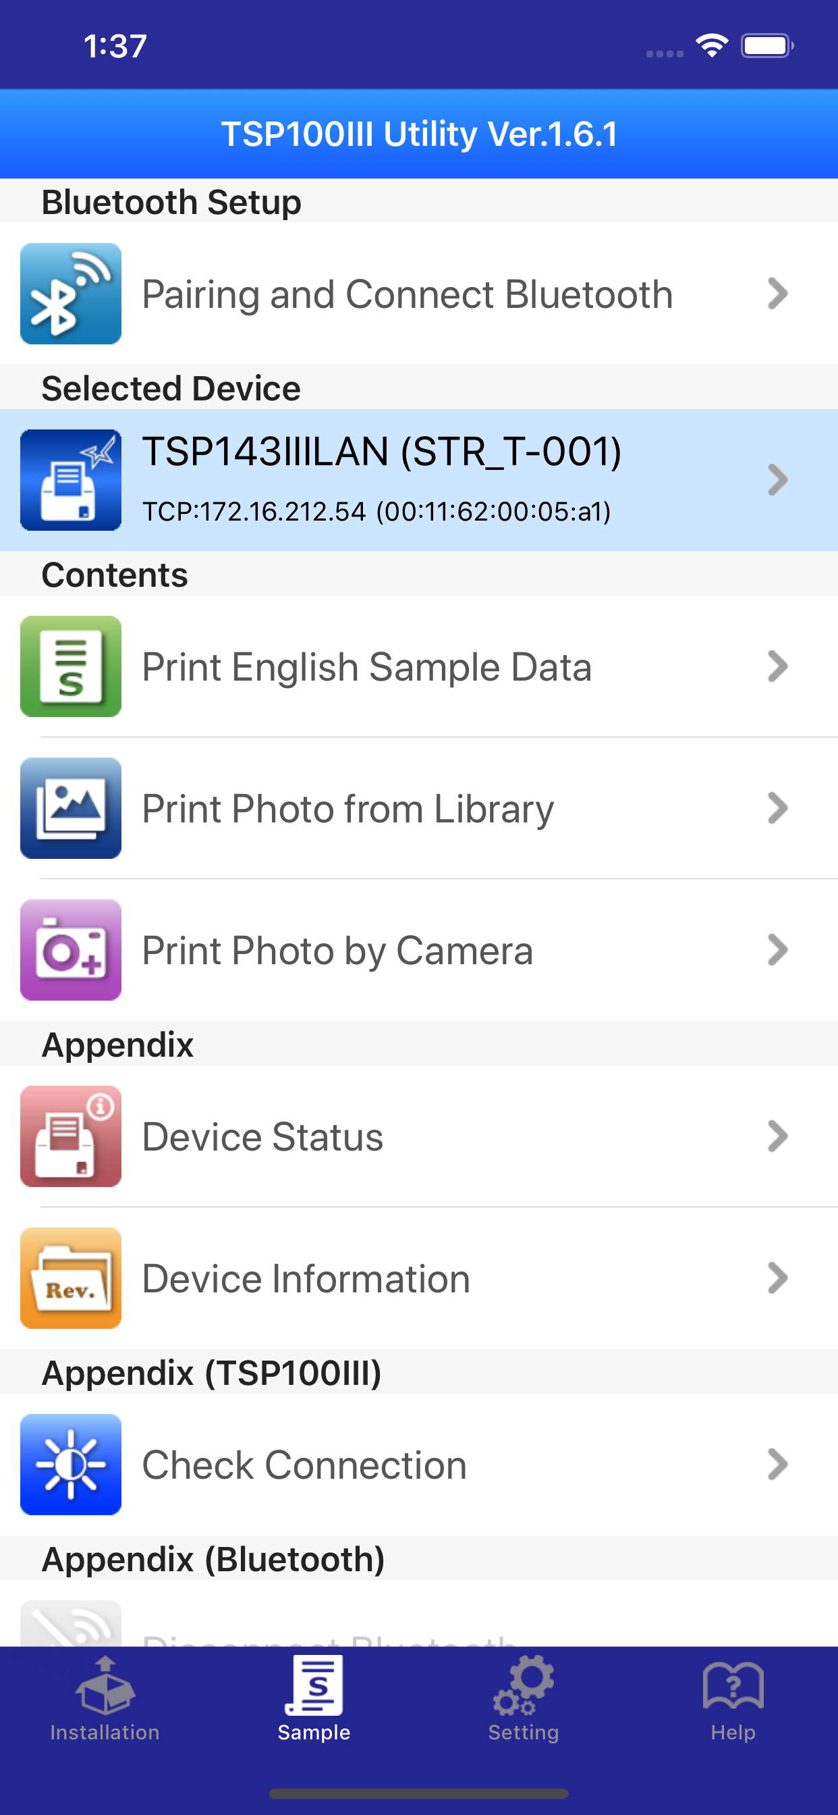Tap the Bluetooth pairing icon
This screenshot has height=1815, width=838.
click(70, 294)
